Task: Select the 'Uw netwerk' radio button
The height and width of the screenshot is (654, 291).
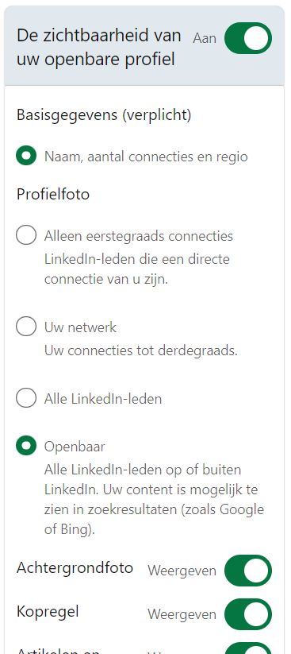Action: 26,326
